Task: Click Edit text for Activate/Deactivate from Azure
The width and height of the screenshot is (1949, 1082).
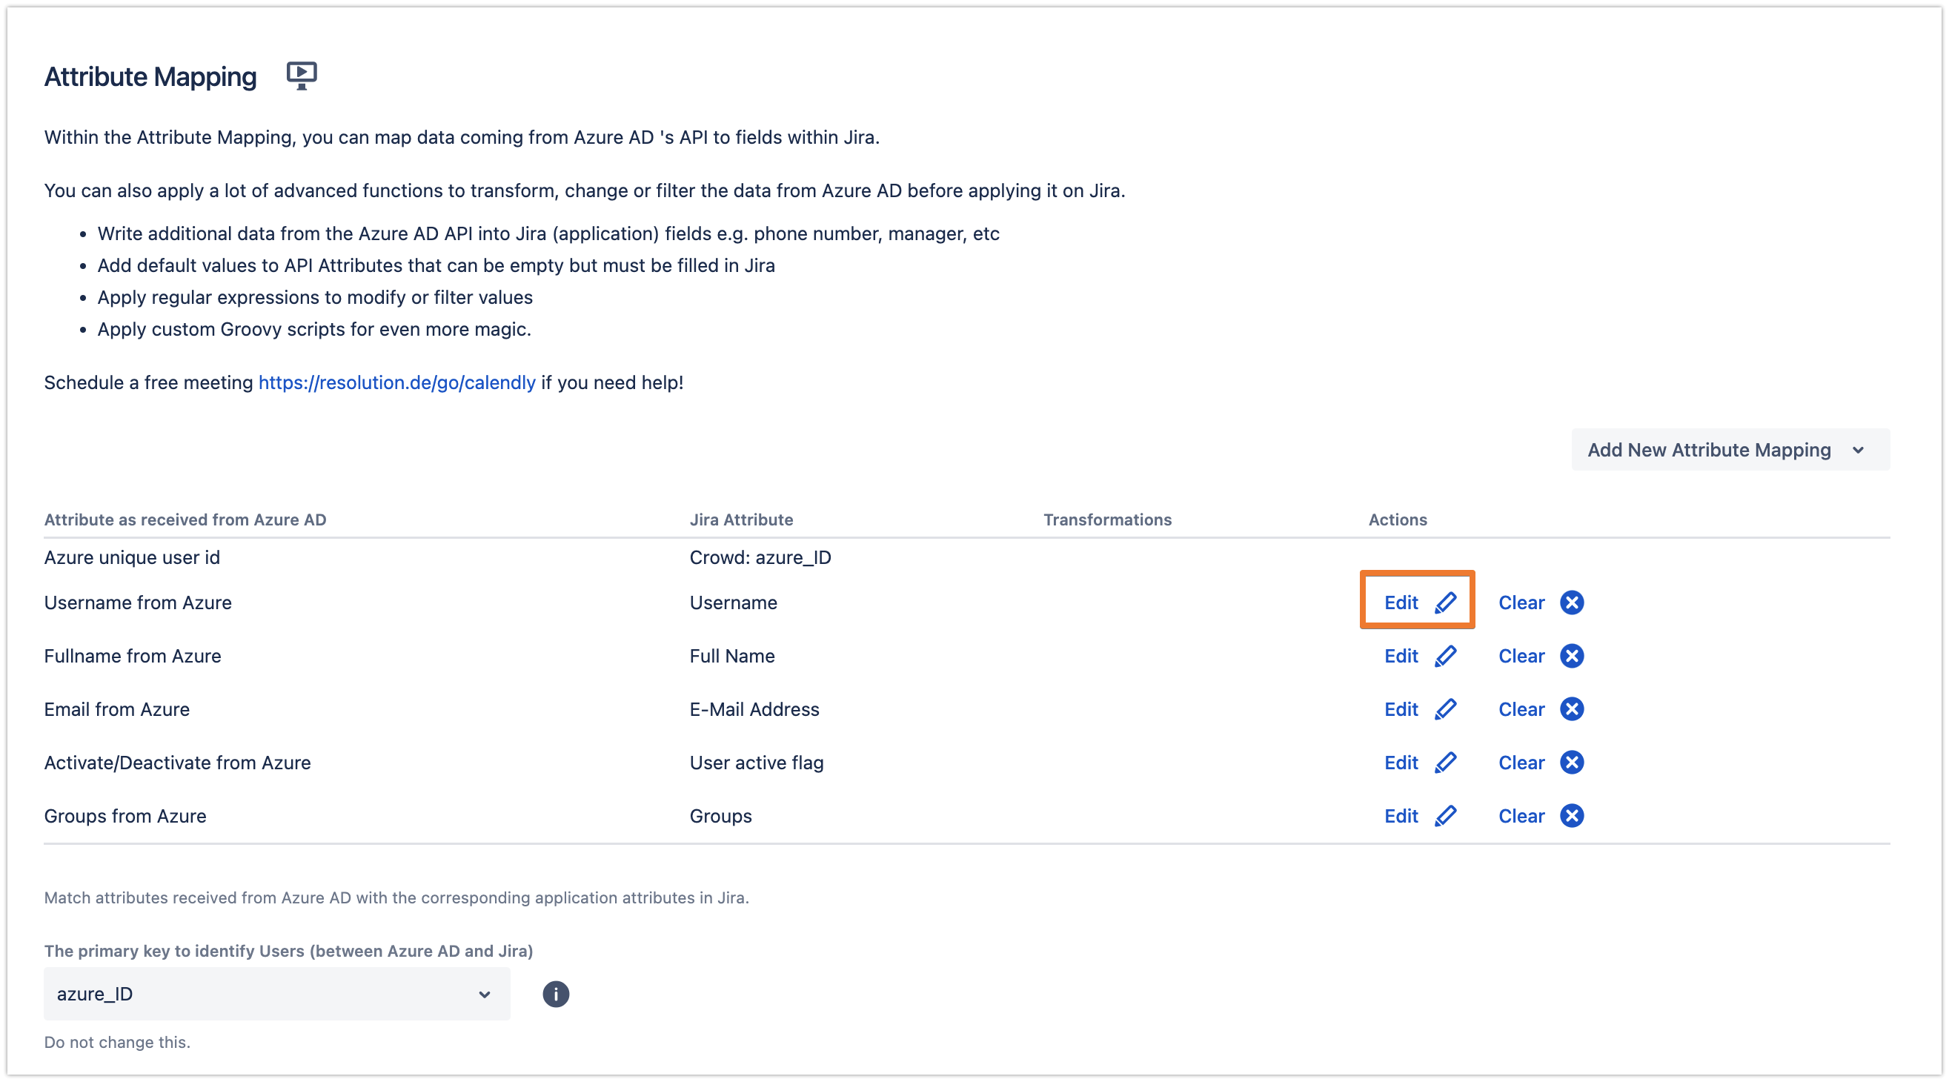Action: (1401, 763)
